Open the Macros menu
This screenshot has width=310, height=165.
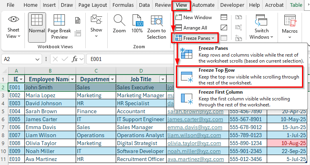(x=290, y=27)
